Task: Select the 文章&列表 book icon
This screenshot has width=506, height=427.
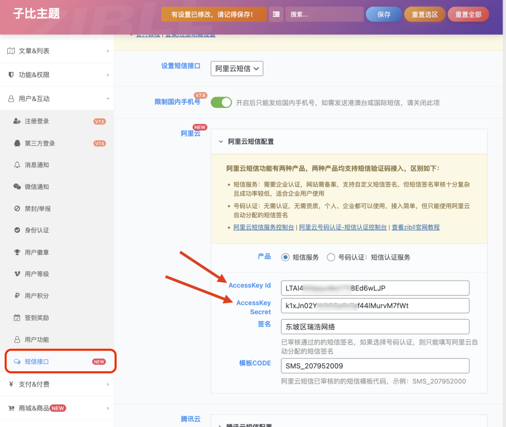Action: coord(11,51)
